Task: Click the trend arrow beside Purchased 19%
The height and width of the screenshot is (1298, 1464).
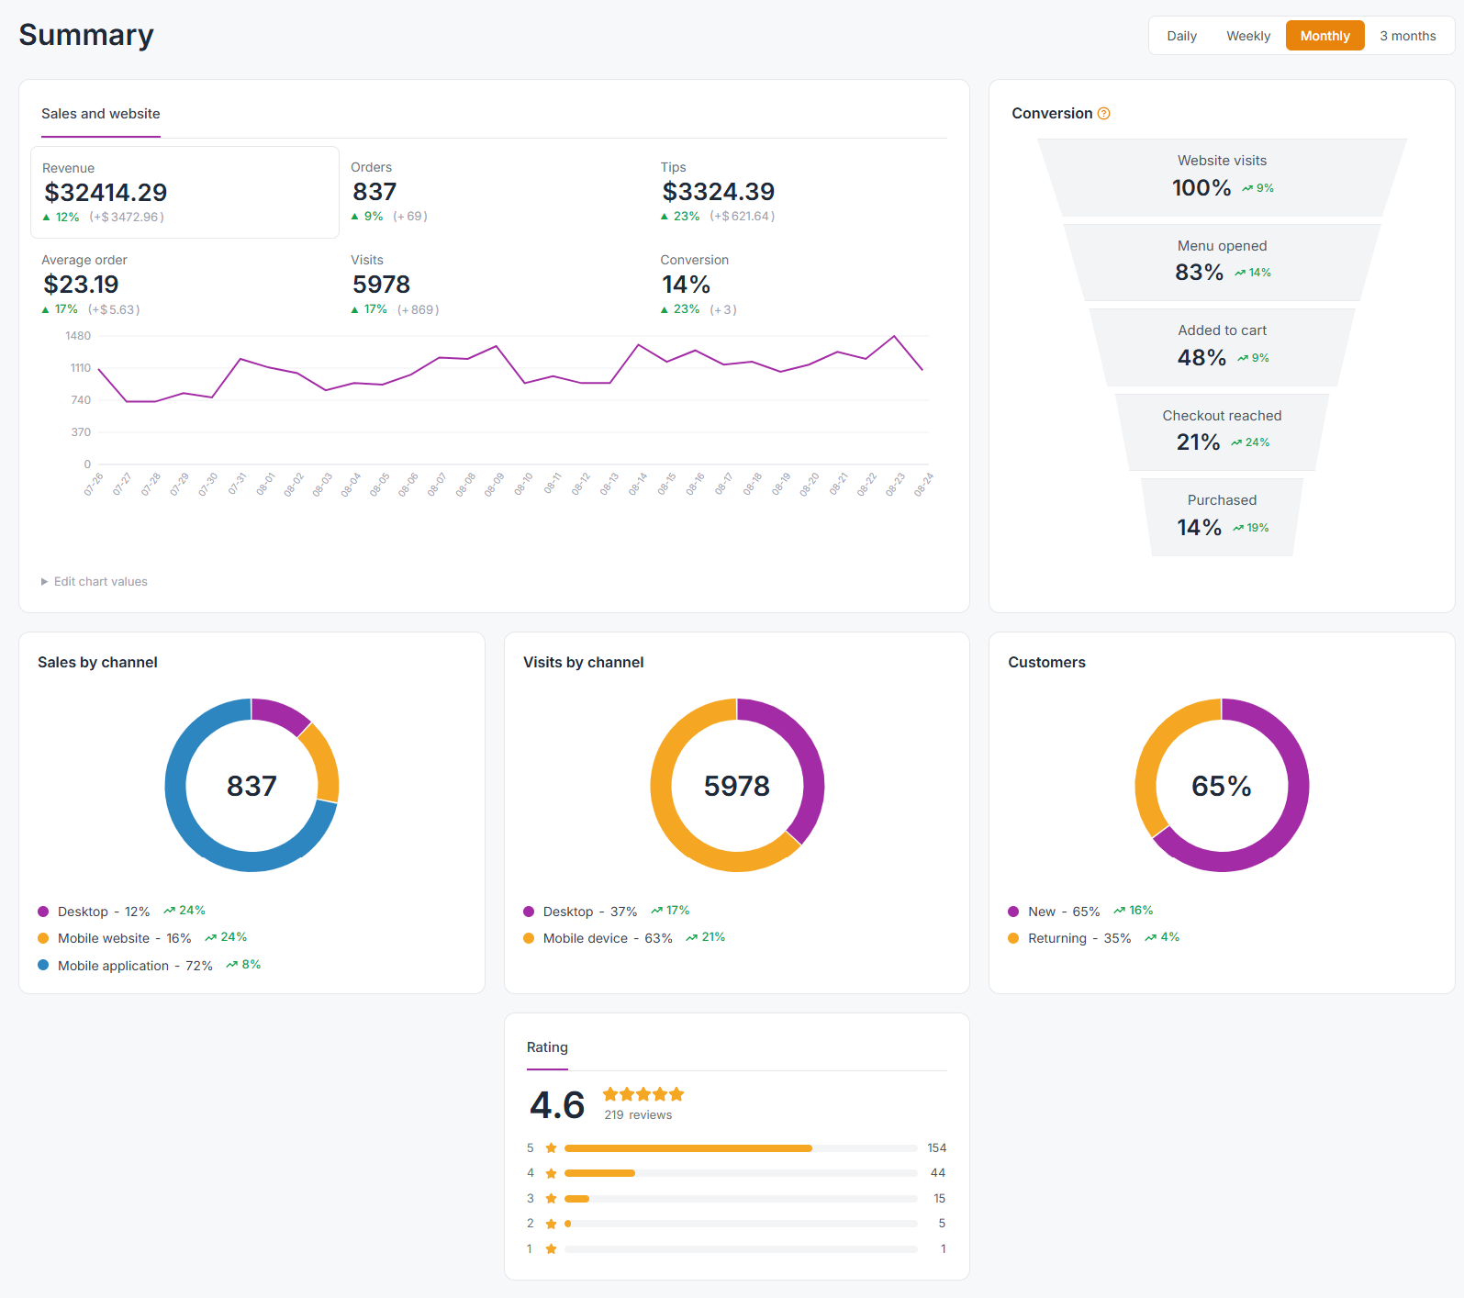Action: (1238, 529)
